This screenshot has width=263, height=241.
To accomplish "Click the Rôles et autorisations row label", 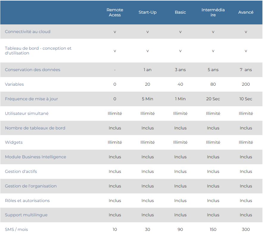I will point(27,201).
